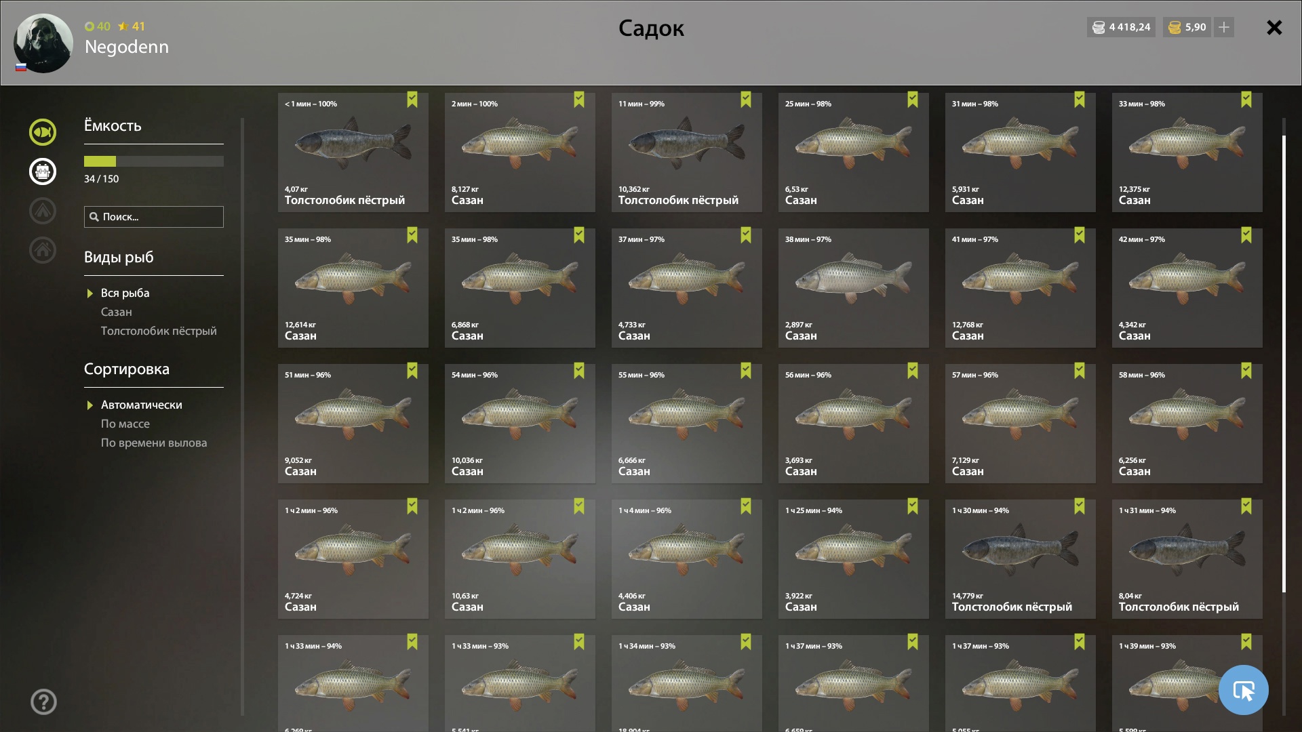1302x732 pixels.
Task: Toggle bookmark on 4,07 кг Толстолобик пёстрый
Action: (412, 100)
